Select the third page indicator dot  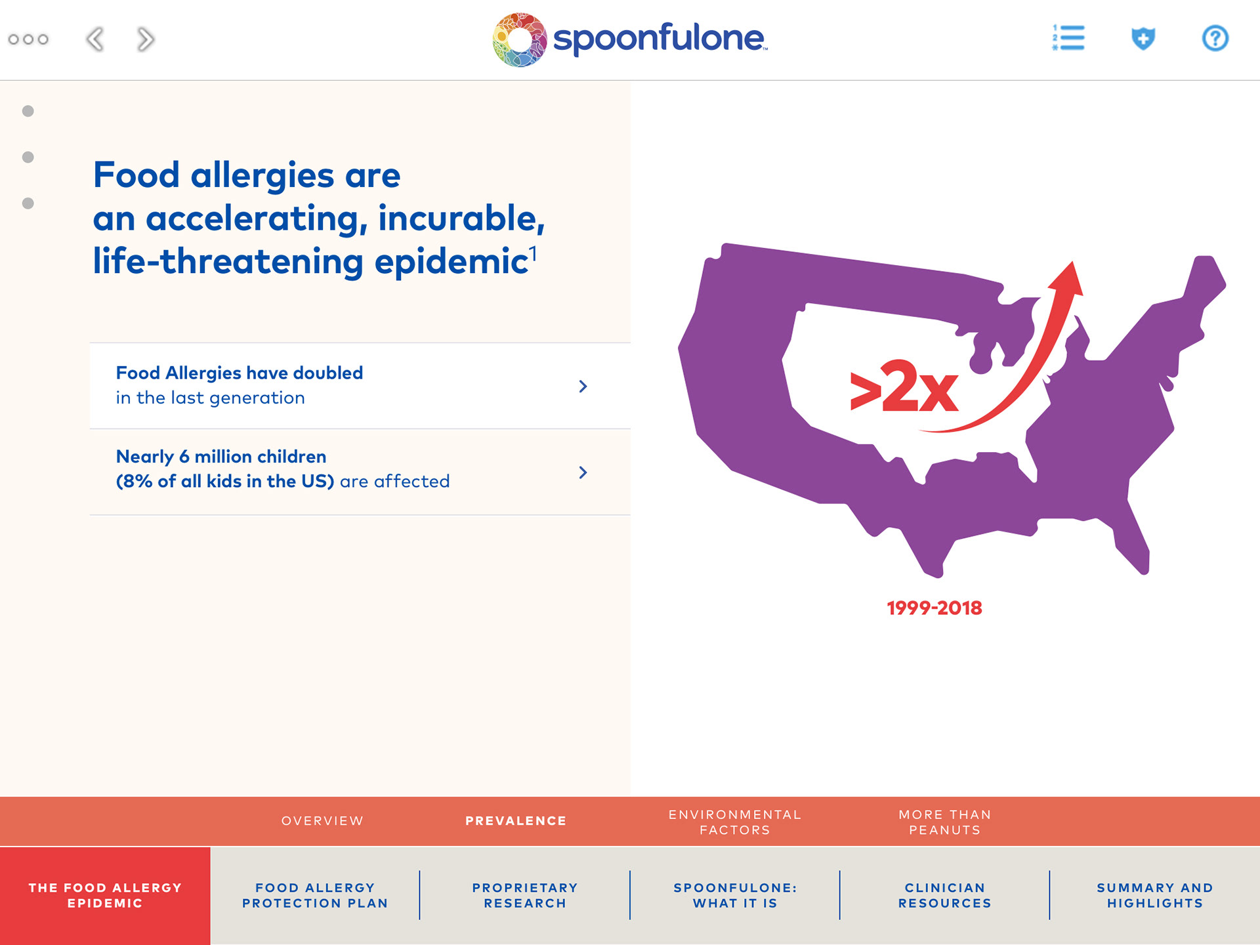(x=28, y=203)
